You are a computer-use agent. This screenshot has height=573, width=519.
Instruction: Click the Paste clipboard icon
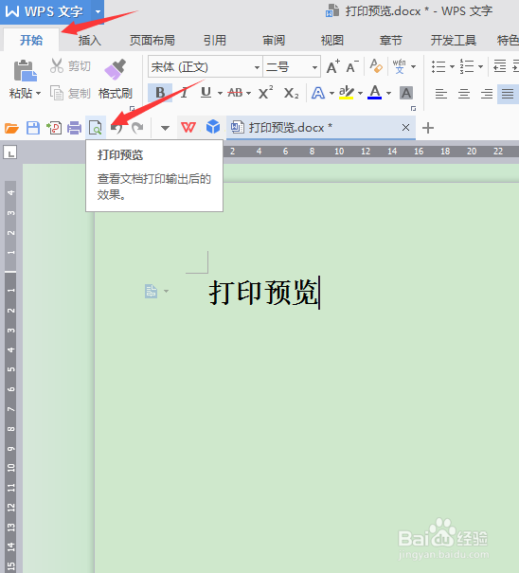[25, 70]
